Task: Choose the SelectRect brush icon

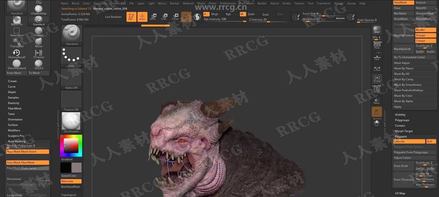Action: pyautogui.click(x=16, y=31)
